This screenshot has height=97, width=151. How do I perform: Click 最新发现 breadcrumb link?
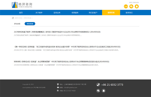[18, 18]
